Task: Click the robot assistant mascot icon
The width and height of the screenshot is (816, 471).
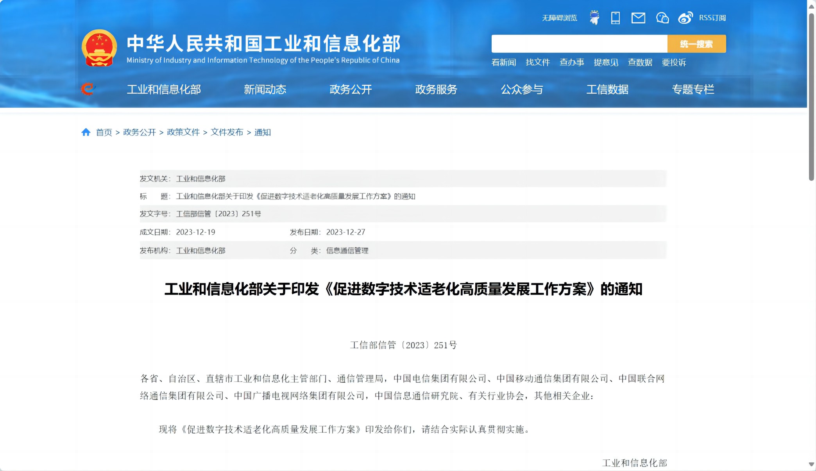Action: point(594,18)
